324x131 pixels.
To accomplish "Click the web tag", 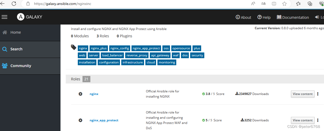I will 82,55.
